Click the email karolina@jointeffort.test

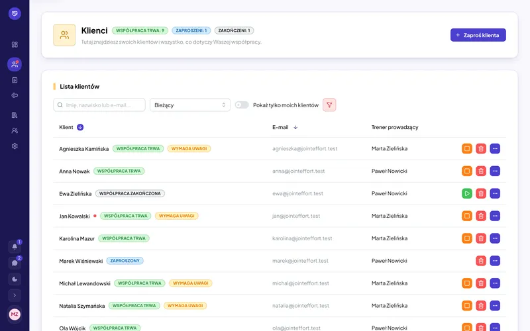pyautogui.click(x=302, y=238)
